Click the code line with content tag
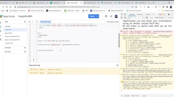This screenshot has height=97, width=174. point(45,50)
